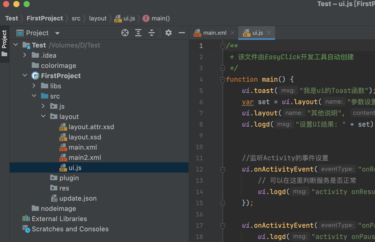Select the colorimage folder
The height and width of the screenshot is (242, 375).
[x=58, y=66]
